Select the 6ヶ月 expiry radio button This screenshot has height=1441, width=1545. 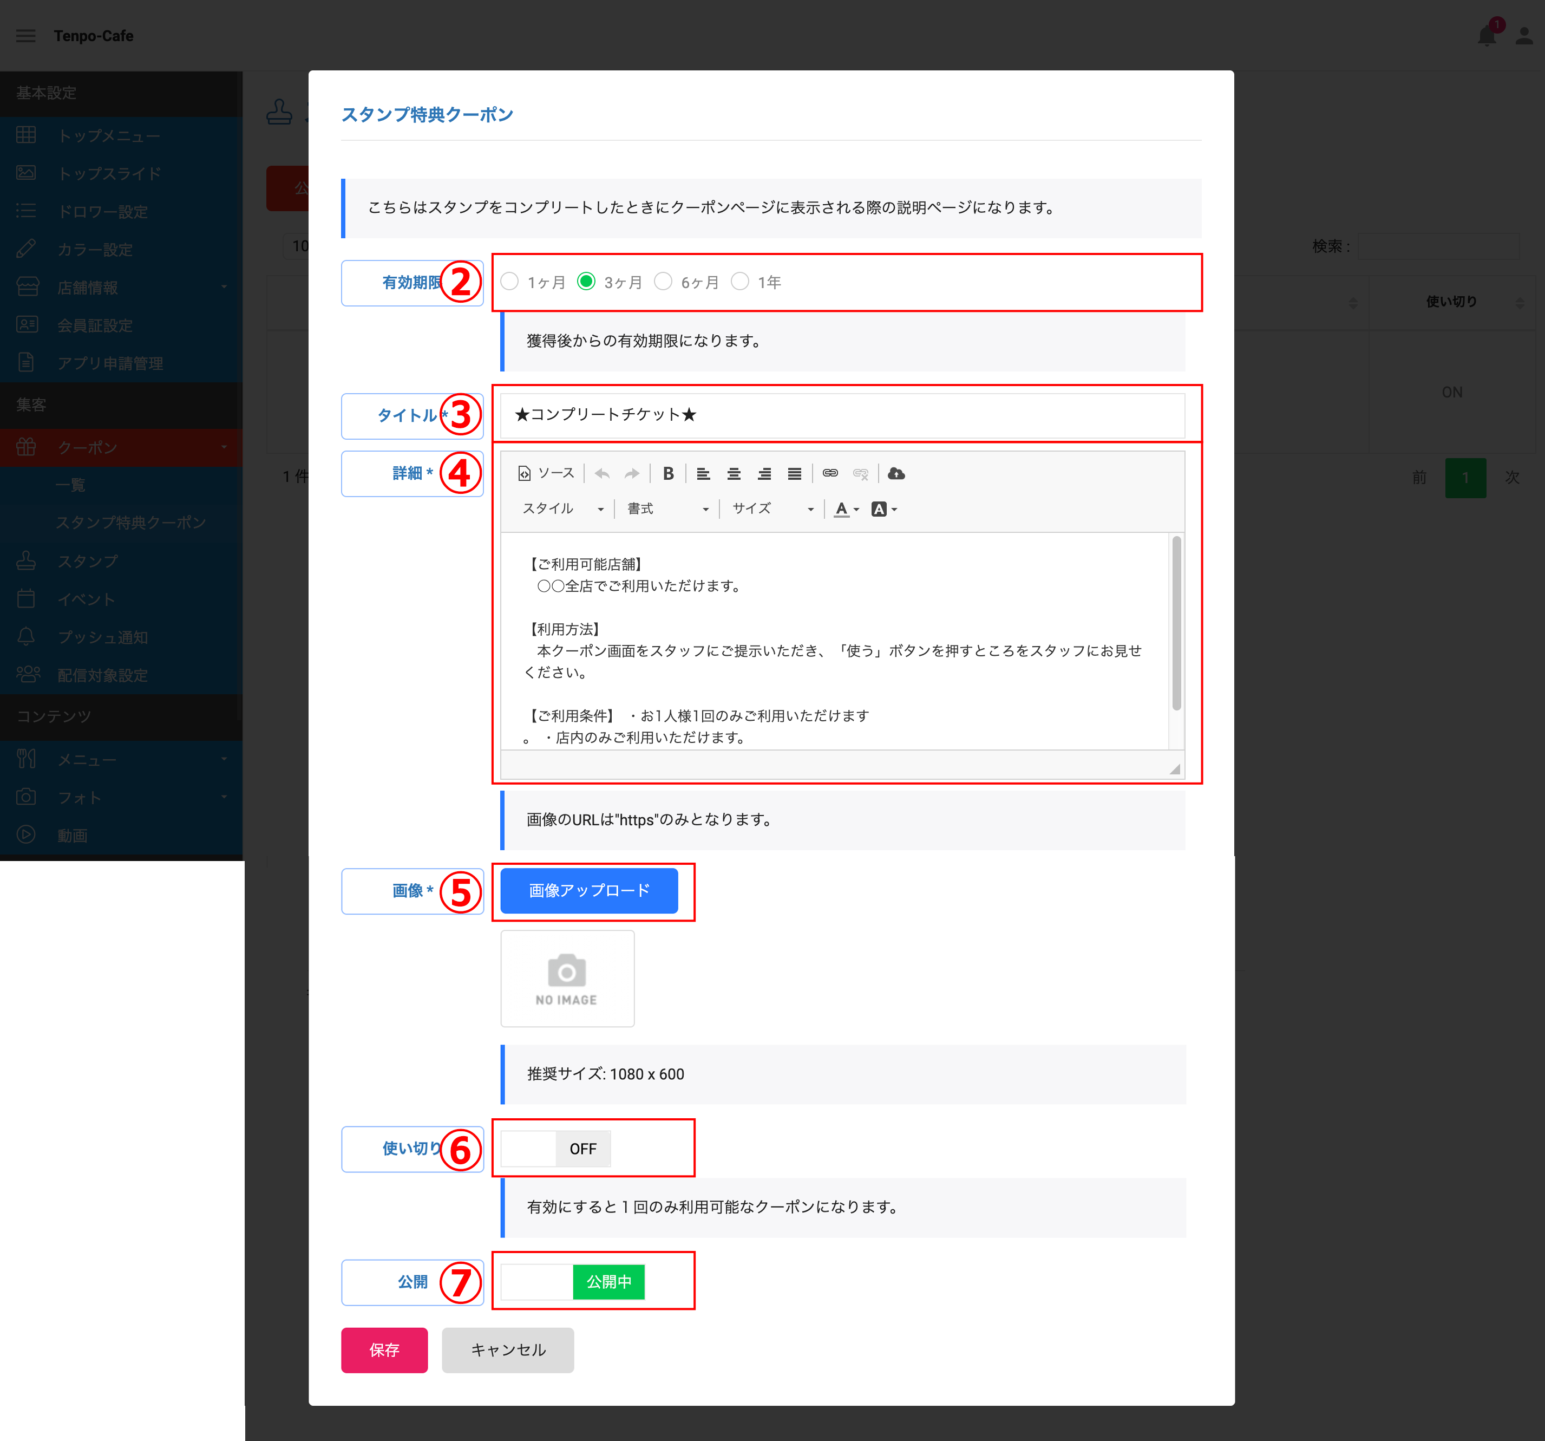point(663,282)
